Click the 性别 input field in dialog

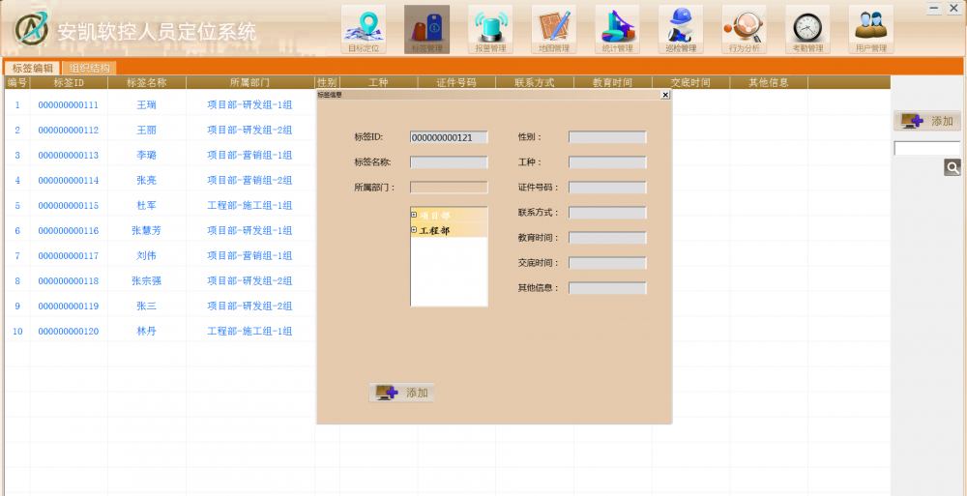pyautogui.click(x=606, y=137)
